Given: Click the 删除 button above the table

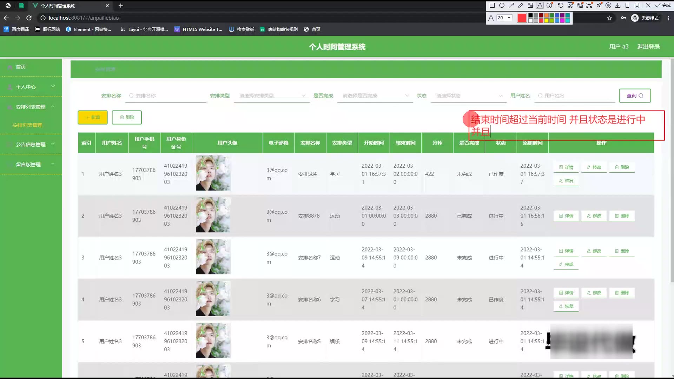Looking at the screenshot, I should 127,117.
